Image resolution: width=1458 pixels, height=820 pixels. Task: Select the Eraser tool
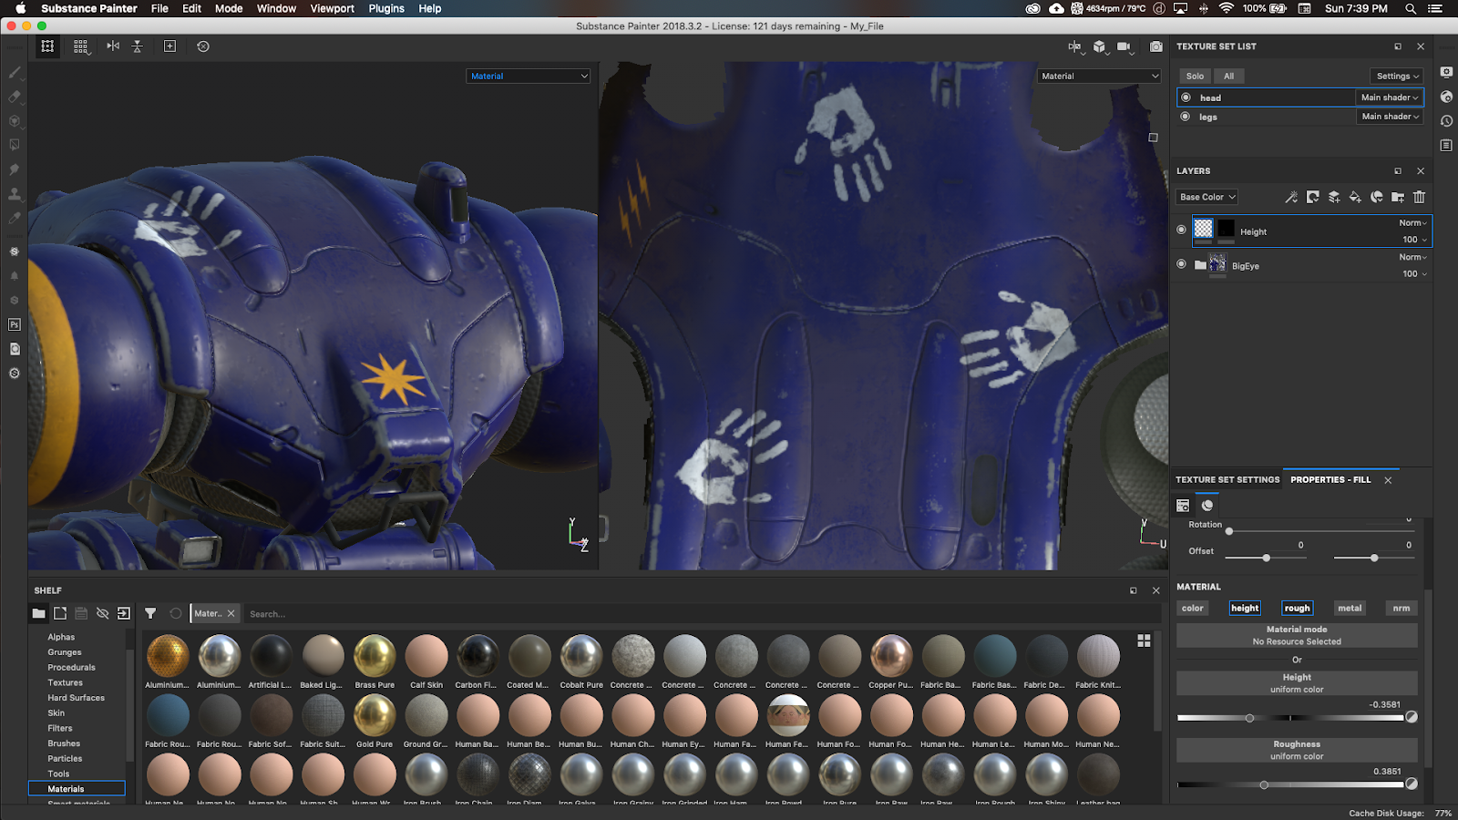coord(15,97)
